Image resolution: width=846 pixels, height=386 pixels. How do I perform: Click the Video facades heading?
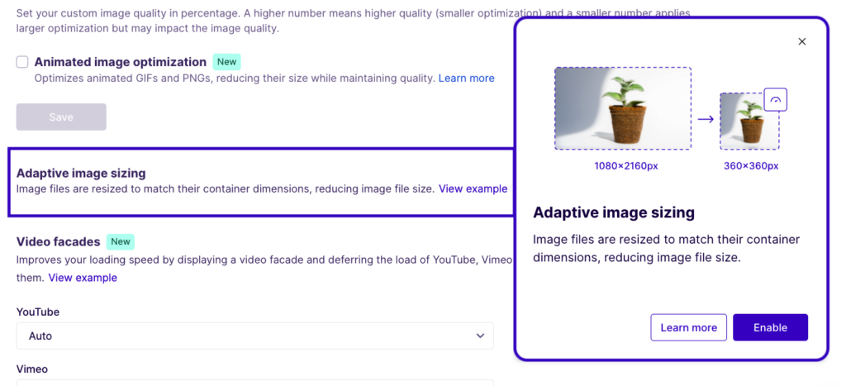(x=59, y=241)
